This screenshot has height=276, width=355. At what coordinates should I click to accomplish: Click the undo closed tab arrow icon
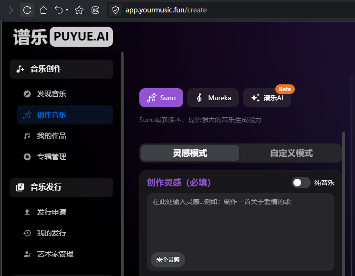[x=59, y=10]
